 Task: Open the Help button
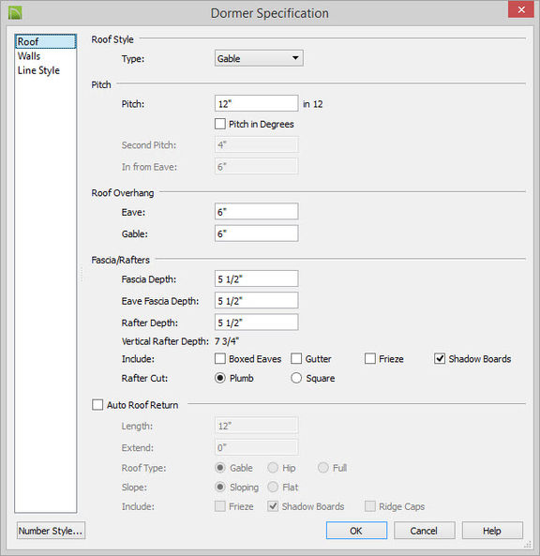[x=492, y=531]
